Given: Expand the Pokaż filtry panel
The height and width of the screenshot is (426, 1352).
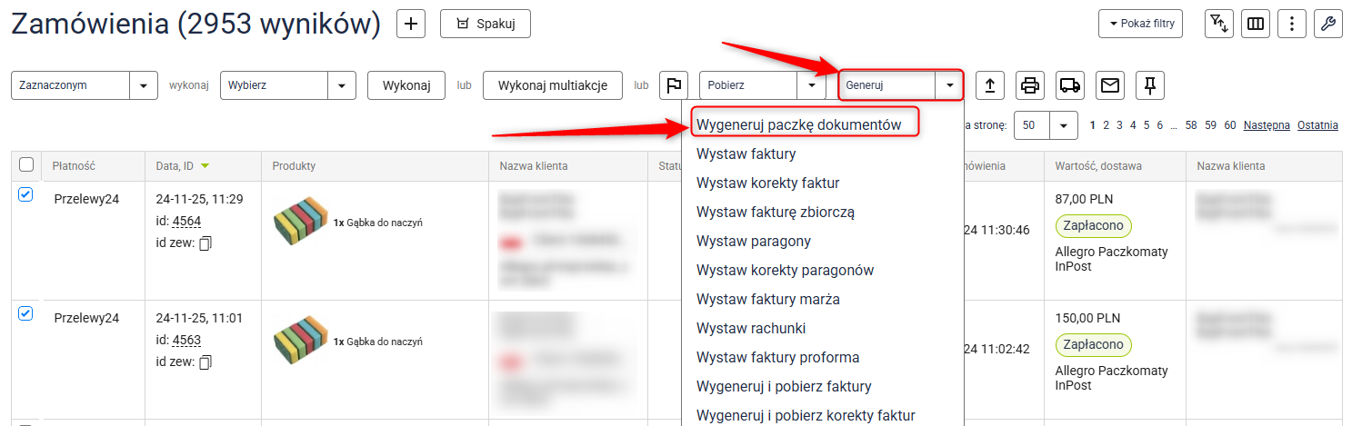Looking at the screenshot, I should (x=1140, y=25).
